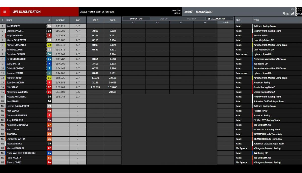Select rider Tony ARBOLINO
Screen dimensions: 302x173
click(x=15, y=120)
